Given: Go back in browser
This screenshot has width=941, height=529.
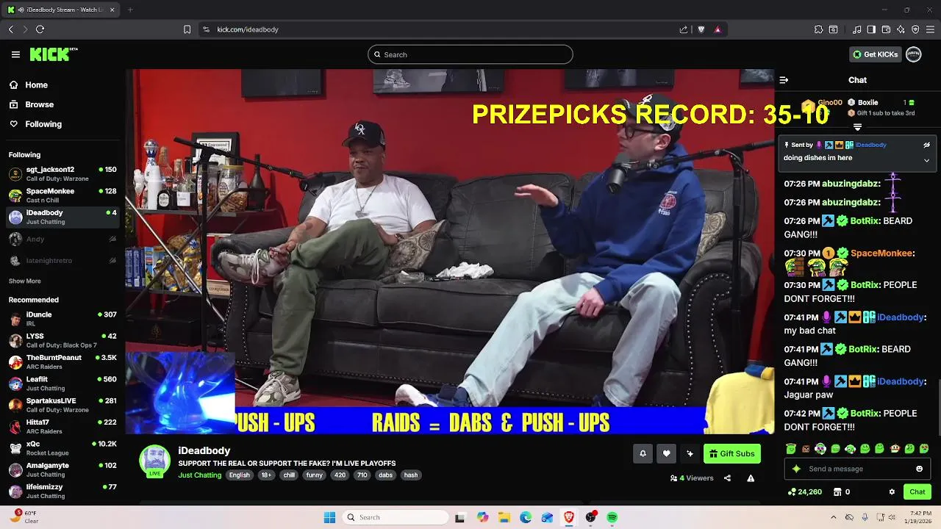Looking at the screenshot, I should pyautogui.click(x=10, y=29).
